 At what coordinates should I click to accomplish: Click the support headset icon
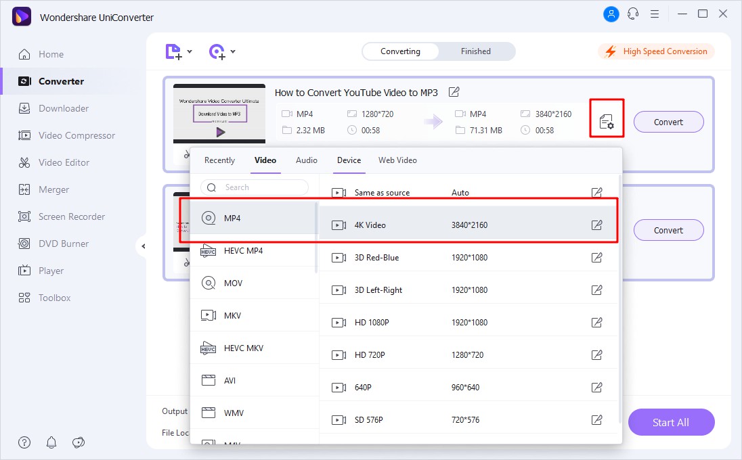(x=632, y=13)
